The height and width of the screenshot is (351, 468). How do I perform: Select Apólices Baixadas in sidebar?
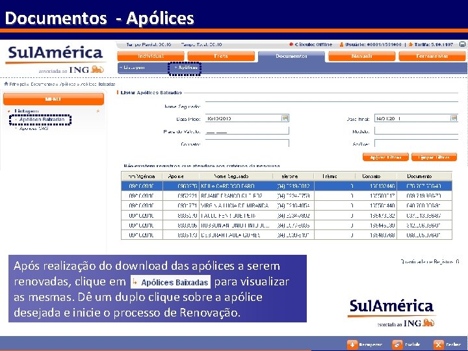(x=42, y=120)
